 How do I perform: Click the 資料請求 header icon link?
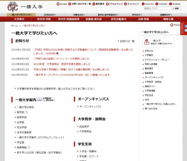98,4
